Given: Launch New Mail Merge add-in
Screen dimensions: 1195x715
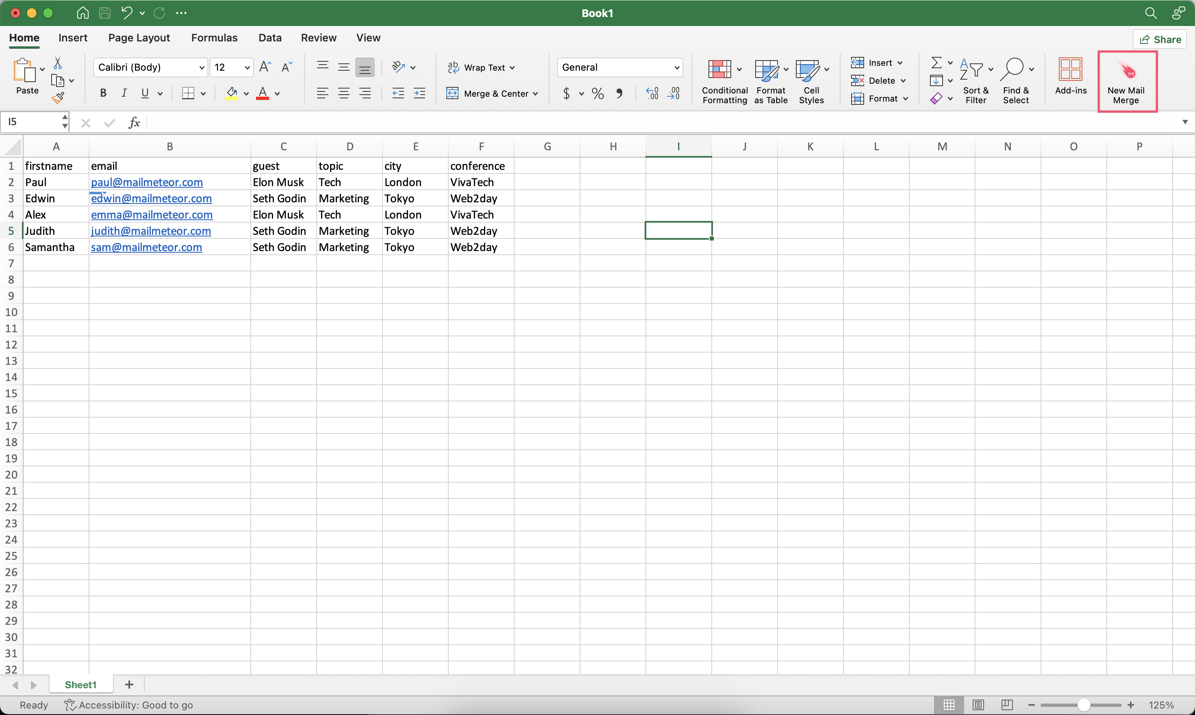Looking at the screenshot, I should point(1126,81).
